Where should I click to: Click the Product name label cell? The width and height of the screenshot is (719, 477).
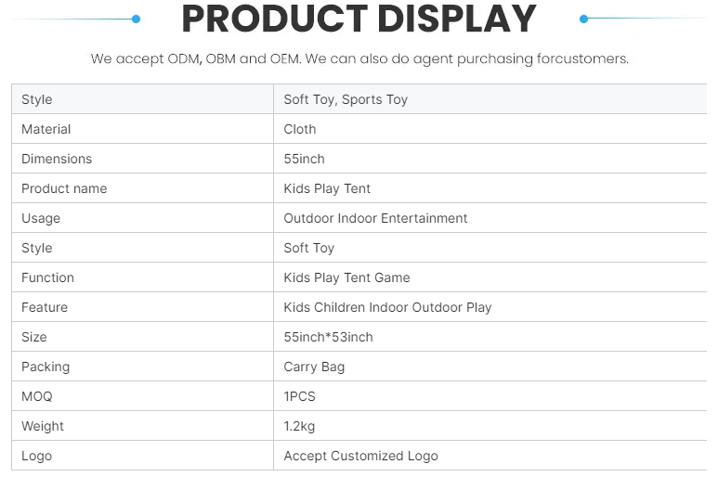tap(143, 188)
